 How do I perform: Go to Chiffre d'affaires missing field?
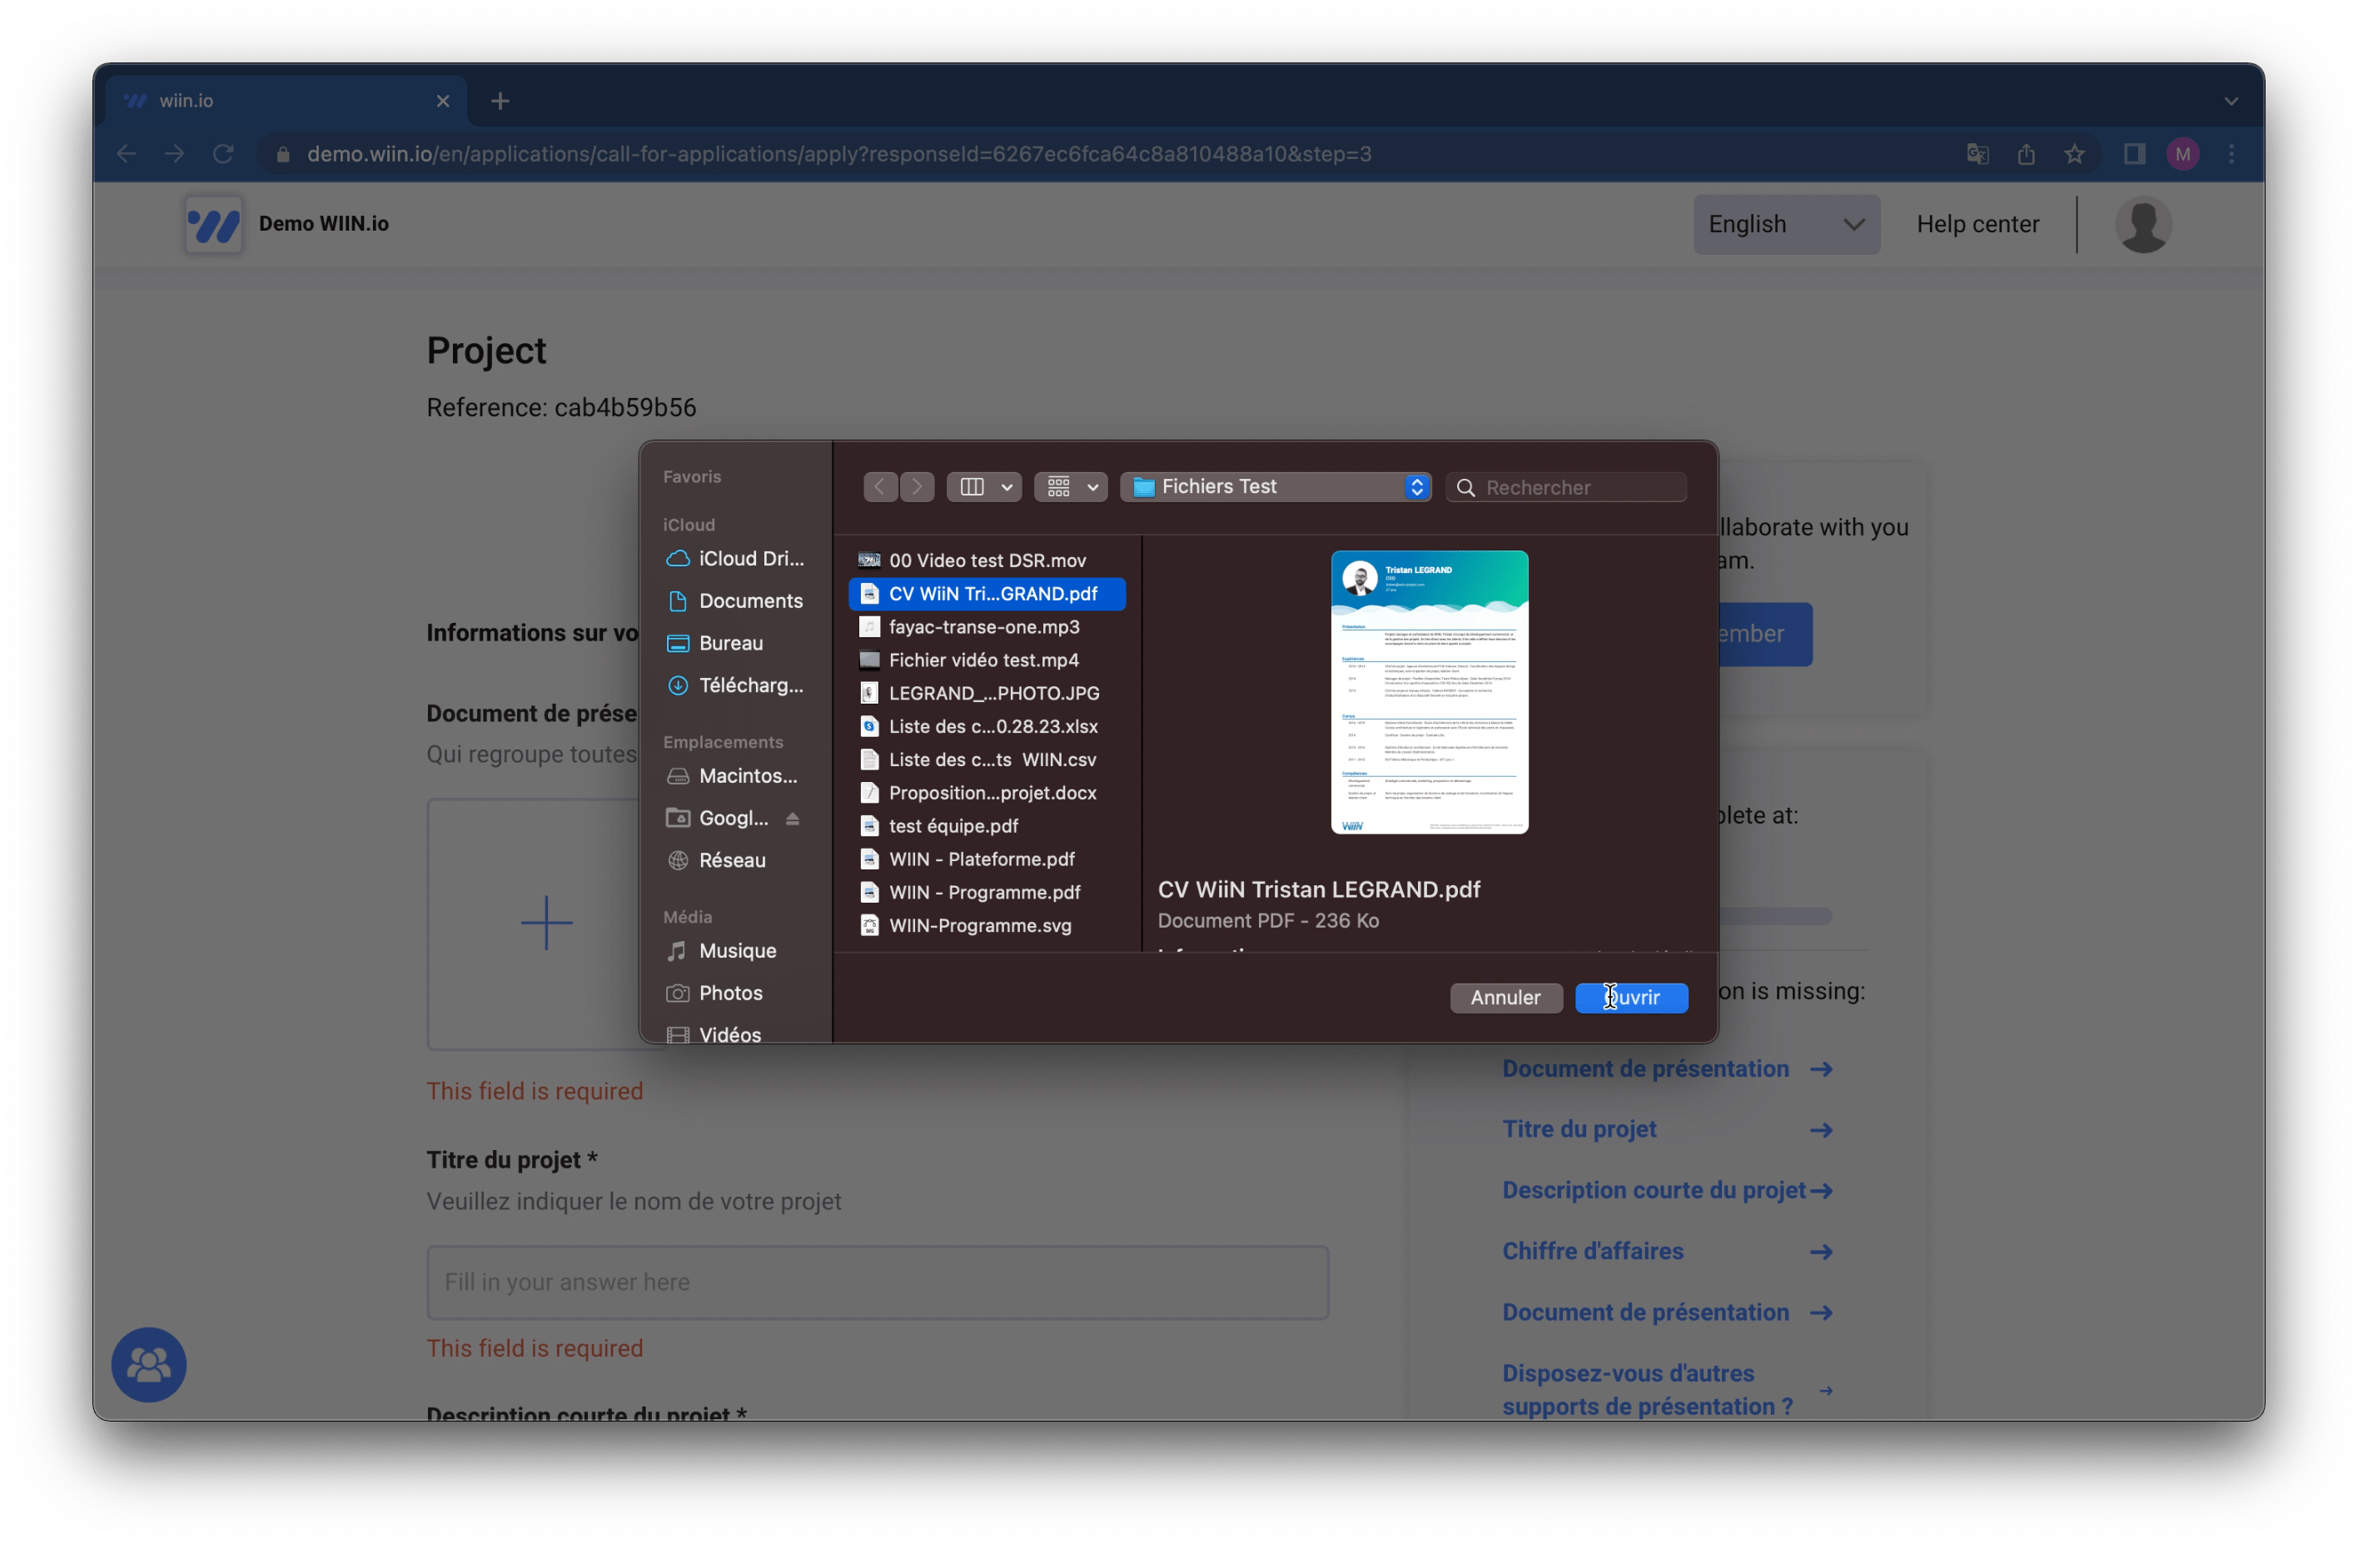point(1668,1252)
